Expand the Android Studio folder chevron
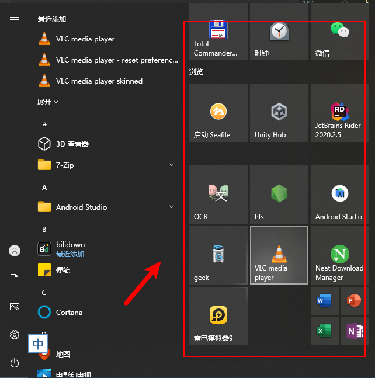This screenshot has width=375, height=378. pyautogui.click(x=172, y=207)
